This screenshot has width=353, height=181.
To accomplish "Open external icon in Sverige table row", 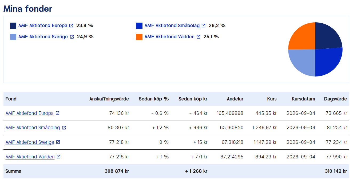I will (58, 142).
